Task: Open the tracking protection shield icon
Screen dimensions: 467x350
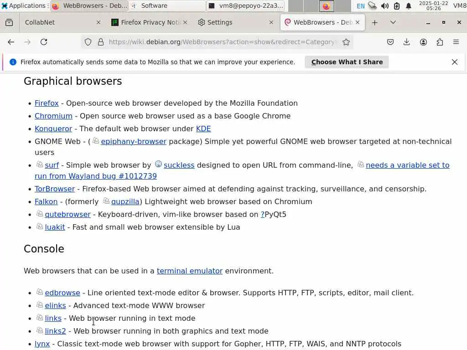Action: coord(88,42)
